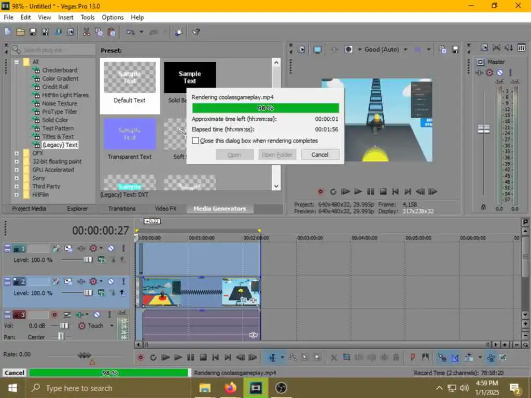531x398 pixels.
Task: Click the Save snapshot to file icon
Action: pos(455,50)
